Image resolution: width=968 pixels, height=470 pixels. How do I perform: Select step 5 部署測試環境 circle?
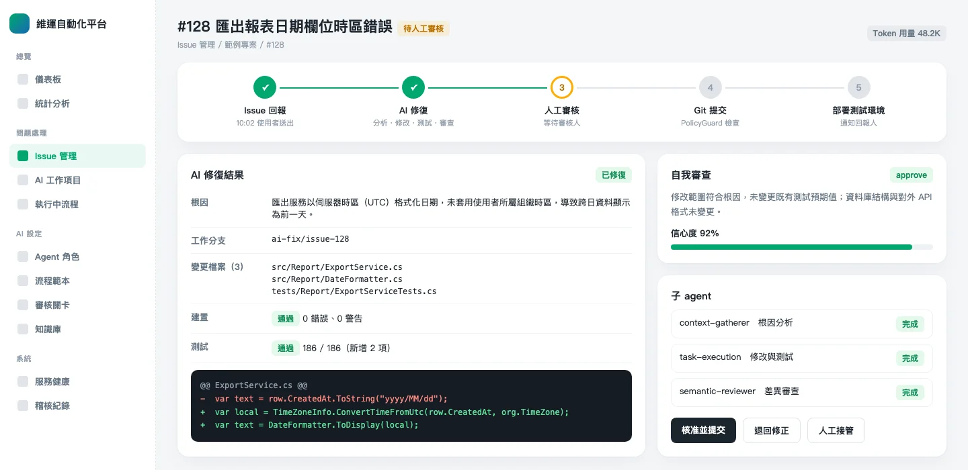pyautogui.click(x=859, y=87)
